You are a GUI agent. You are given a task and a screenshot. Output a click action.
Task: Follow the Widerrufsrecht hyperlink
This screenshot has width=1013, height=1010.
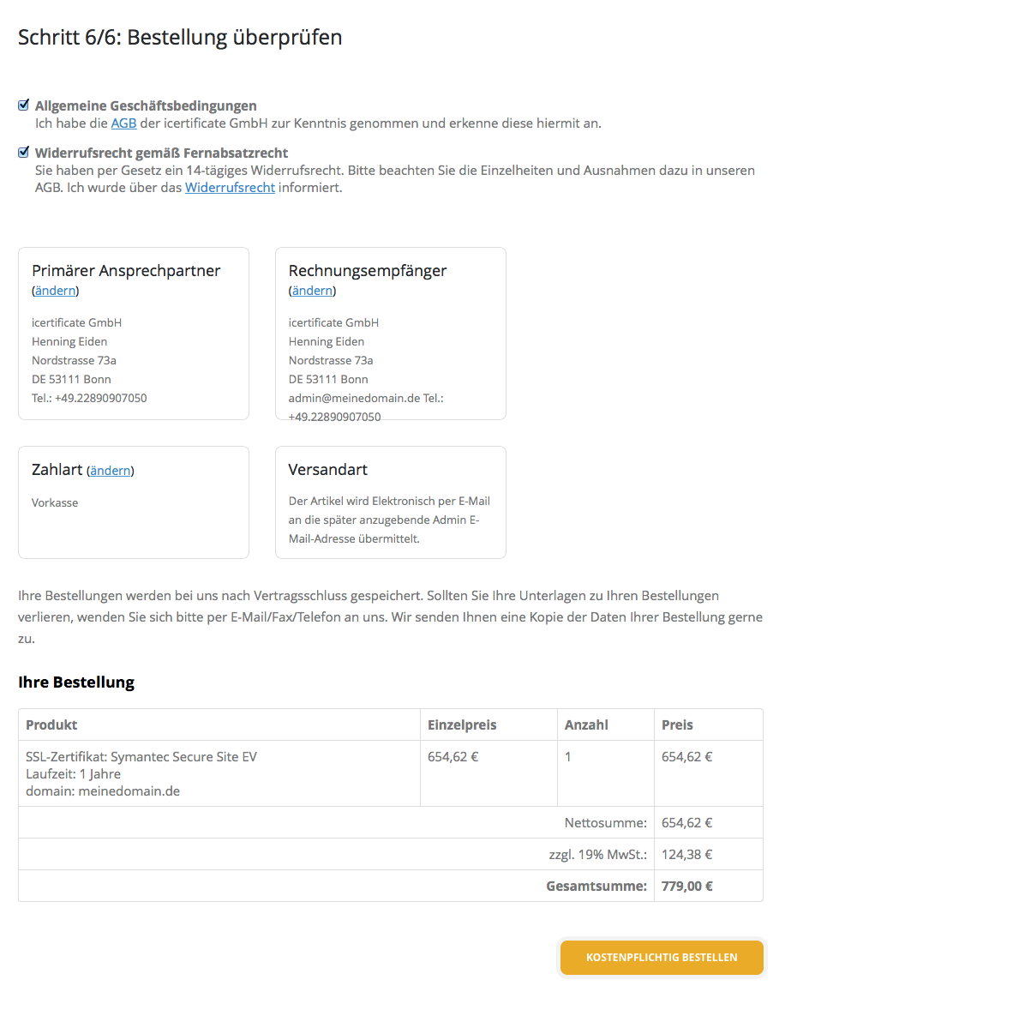[x=230, y=188]
